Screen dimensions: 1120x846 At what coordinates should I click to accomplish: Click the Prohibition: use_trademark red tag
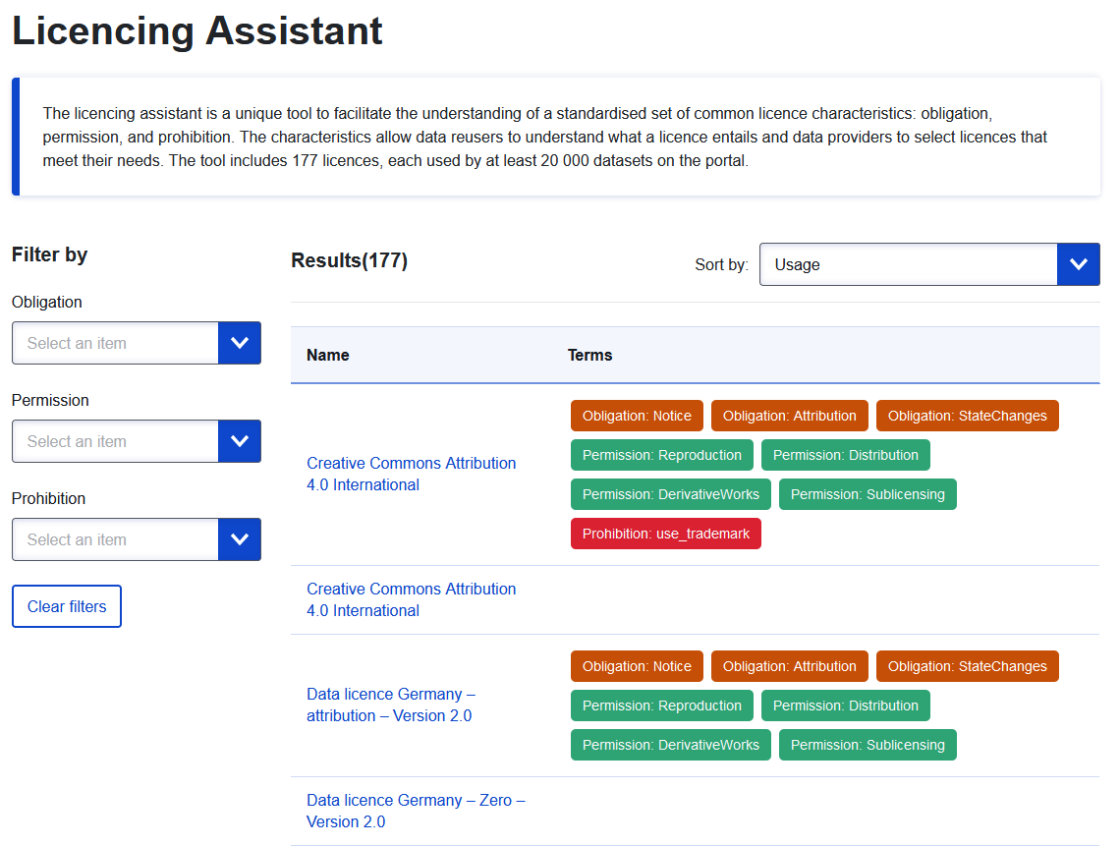coord(665,534)
